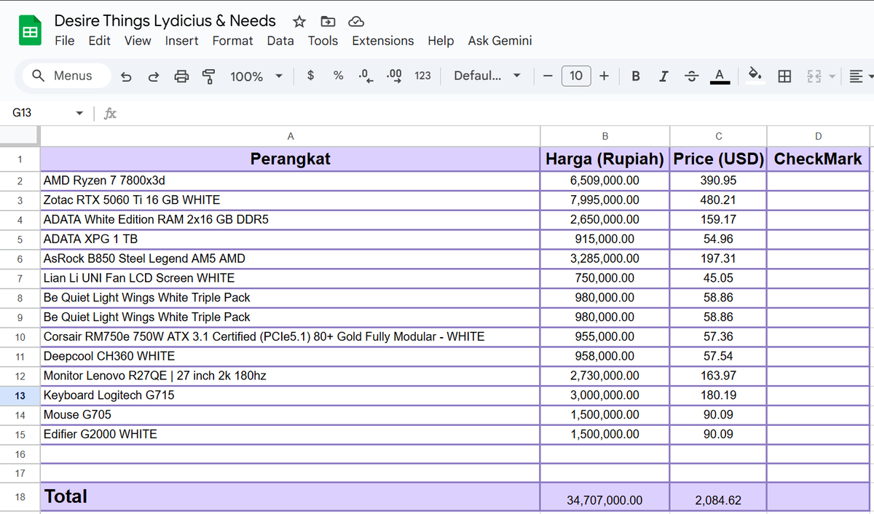This screenshot has height=514, width=874.
Task: Select row 13 header
Action: (20, 395)
